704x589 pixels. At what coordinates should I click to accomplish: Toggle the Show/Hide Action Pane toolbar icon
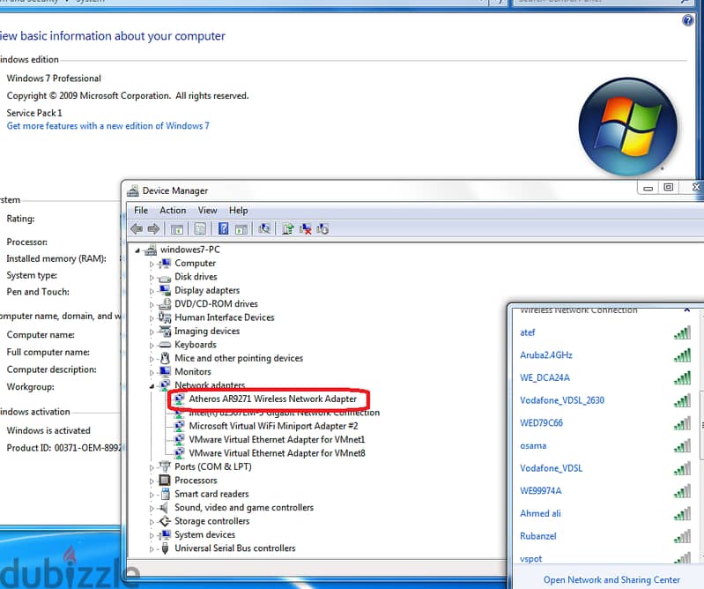[241, 229]
